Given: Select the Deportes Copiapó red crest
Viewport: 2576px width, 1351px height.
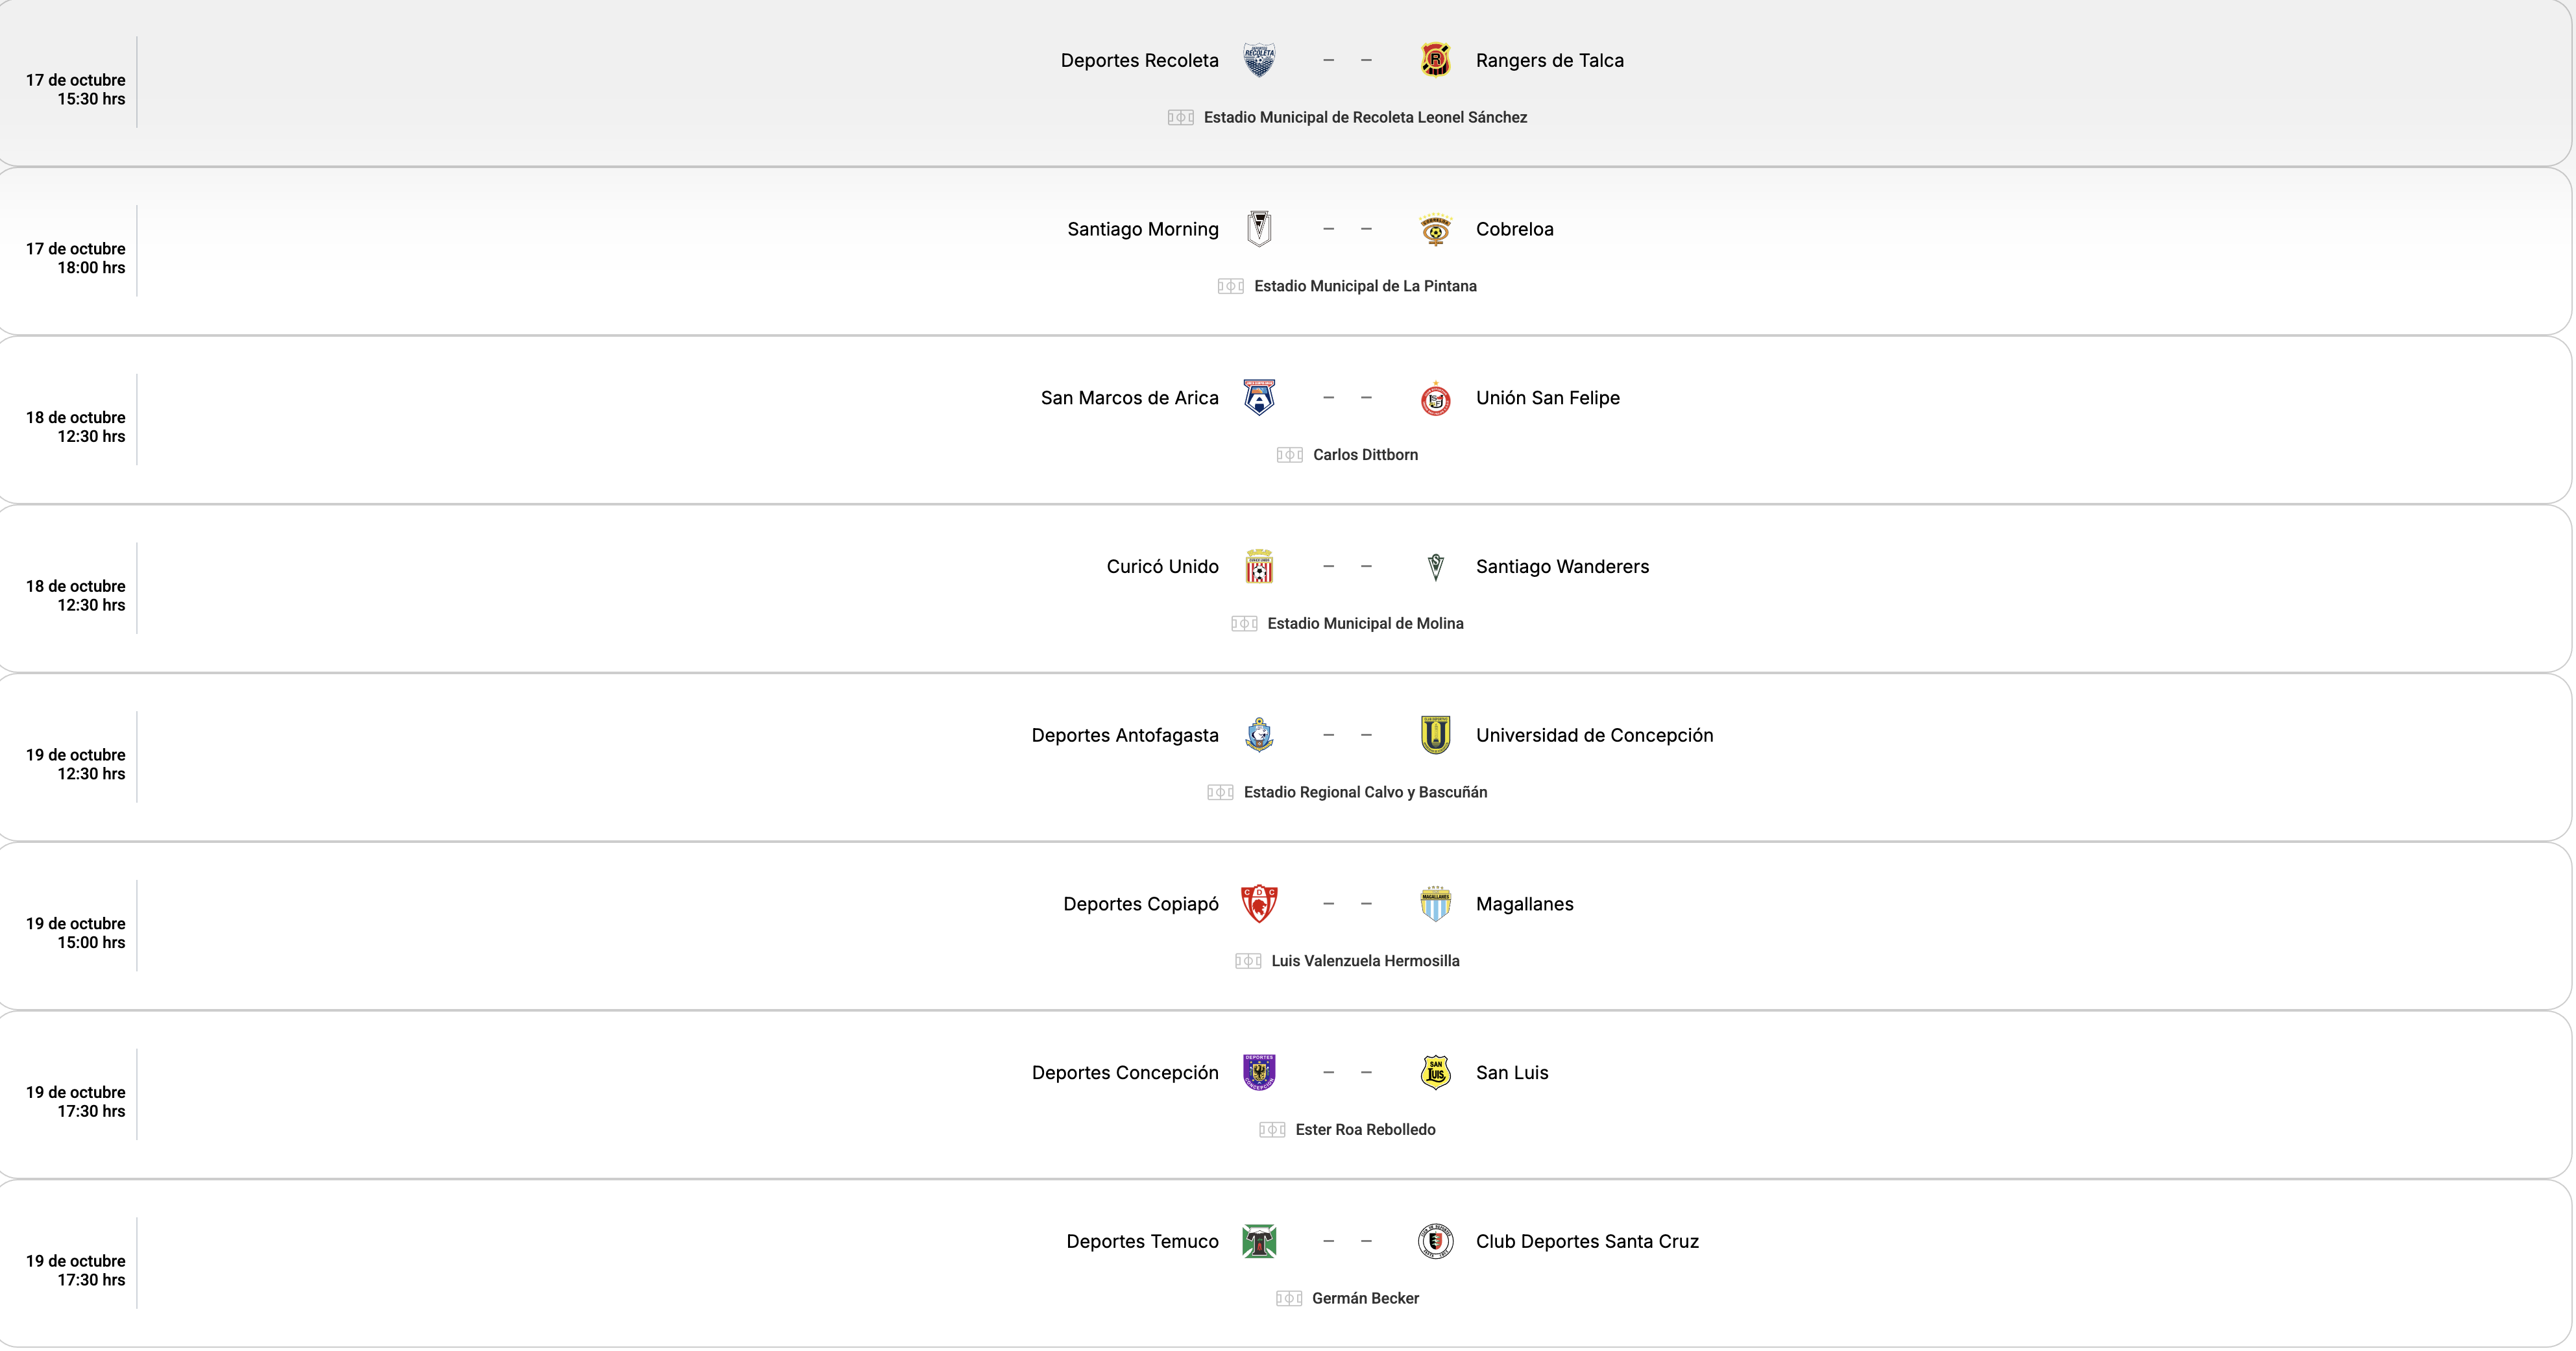Looking at the screenshot, I should click(x=1259, y=904).
